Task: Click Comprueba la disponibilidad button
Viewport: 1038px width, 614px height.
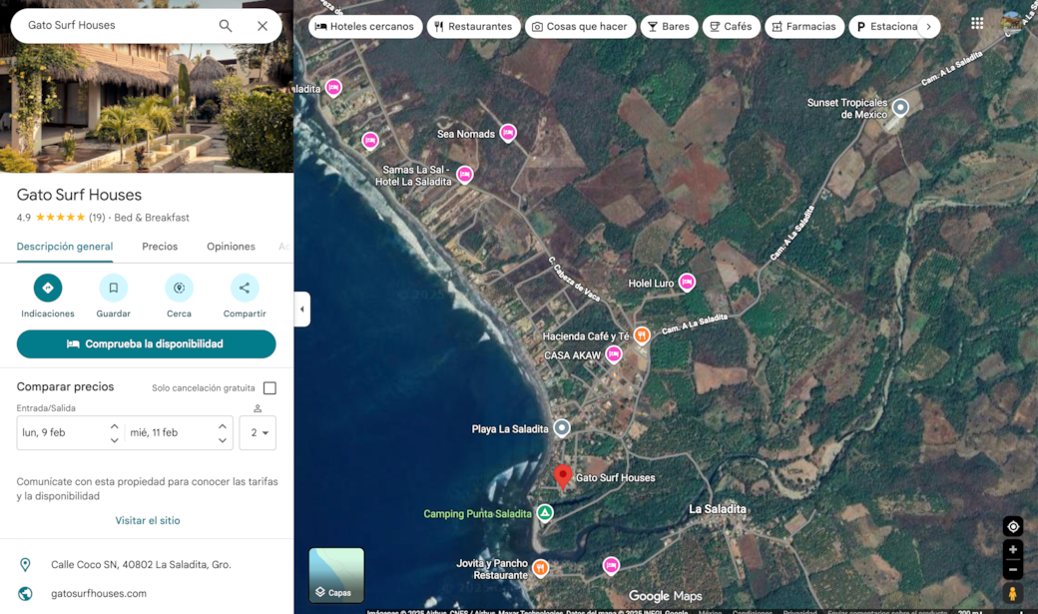Action: coord(147,344)
